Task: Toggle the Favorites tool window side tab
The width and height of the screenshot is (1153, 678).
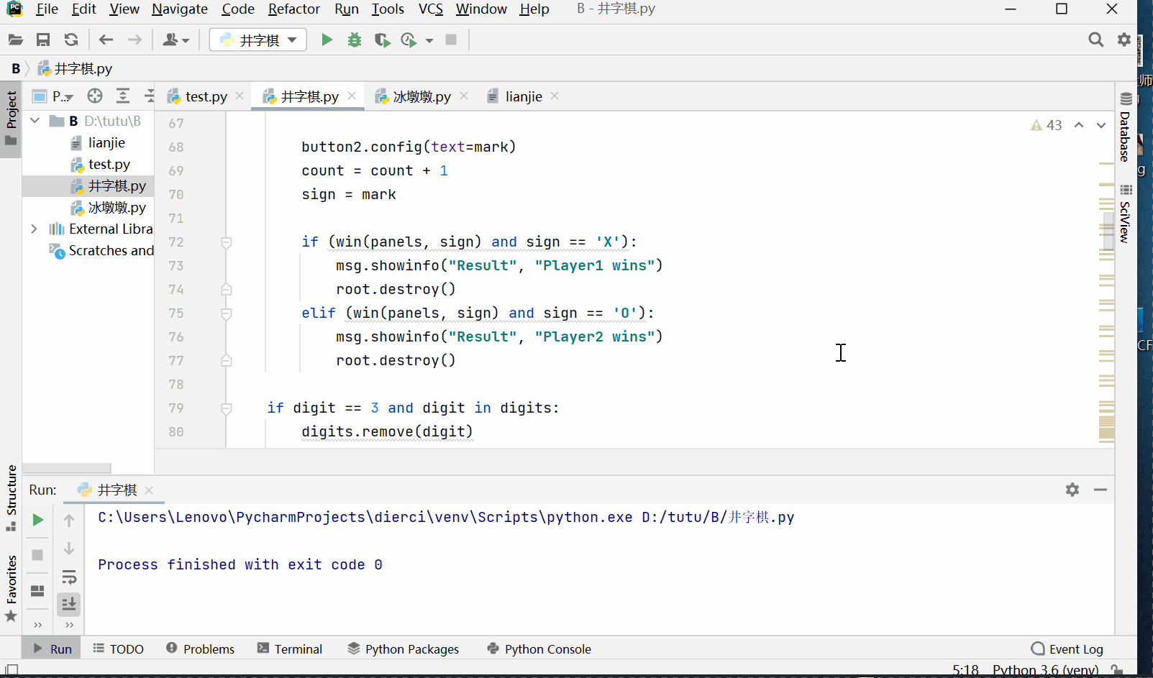Action: coord(11,588)
